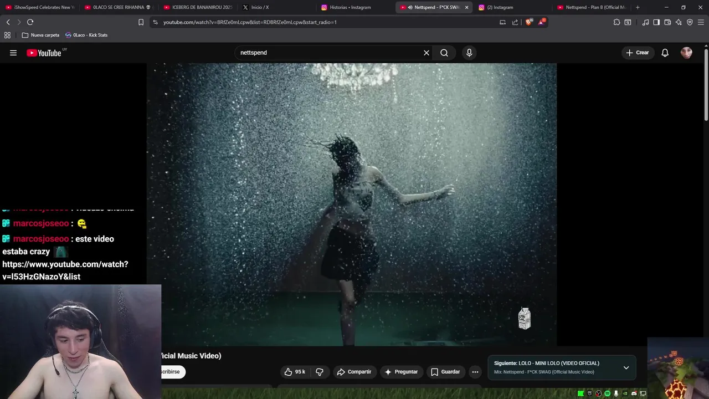The height and width of the screenshot is (399, 709).
Task: Reload the current page
Action: (x=30, y=22)
